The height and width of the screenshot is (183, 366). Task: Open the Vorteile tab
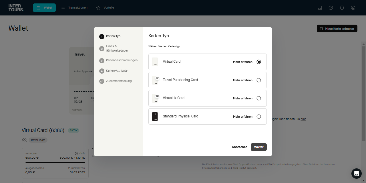pos(105,8)
